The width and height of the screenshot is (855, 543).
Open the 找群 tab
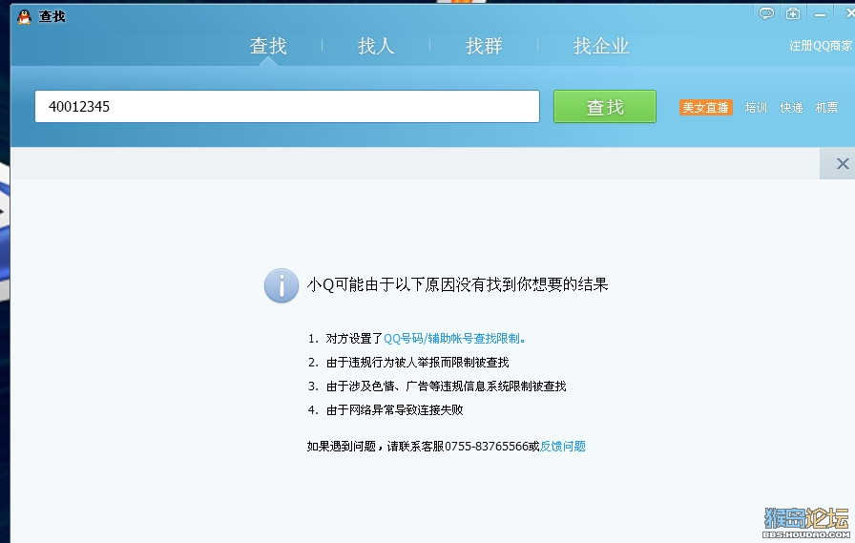[x=484, y=46]
